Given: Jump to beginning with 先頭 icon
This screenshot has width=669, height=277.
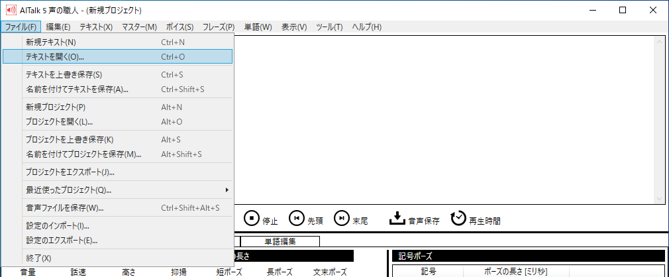Looking at the screenshot, I should pos(297,218).
